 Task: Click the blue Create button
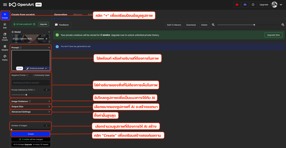click(x=31, y=134)
